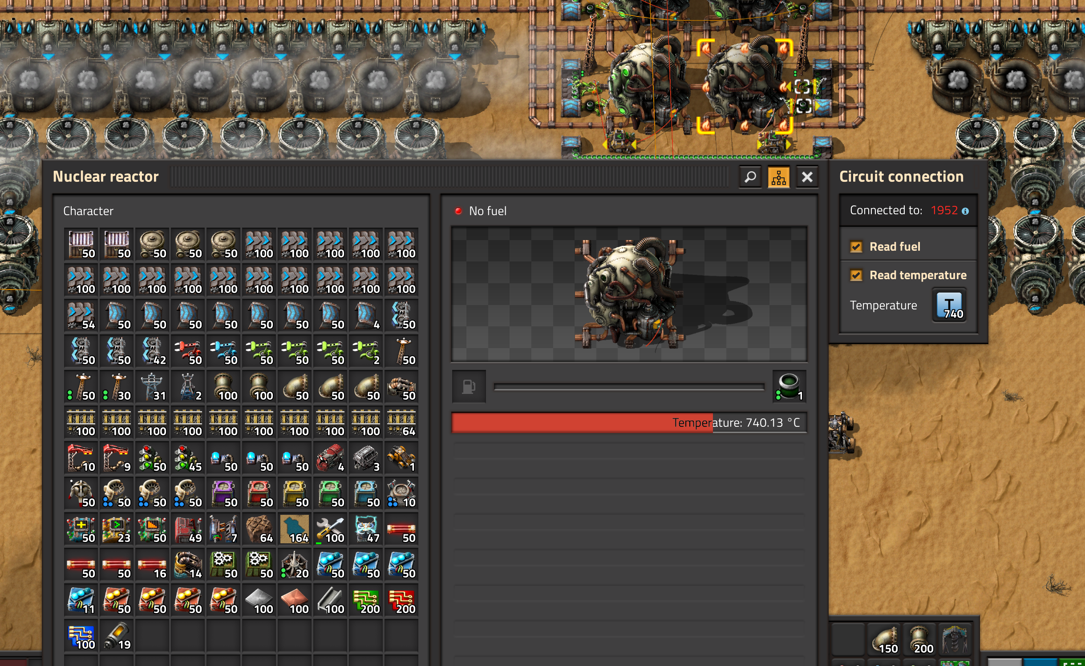The height and width of the screenshot is (666, 1085).
Task: Select the landfill stack of 164
Action: point(295,529)
